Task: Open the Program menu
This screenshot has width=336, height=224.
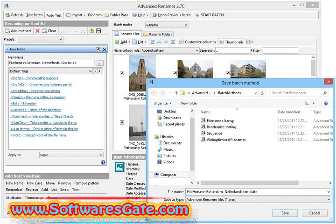Action: point(95,15)
